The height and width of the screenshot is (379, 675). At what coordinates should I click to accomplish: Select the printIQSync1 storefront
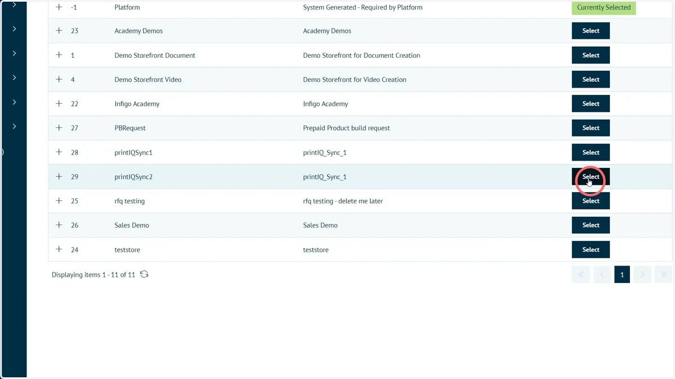pos(591,152)
